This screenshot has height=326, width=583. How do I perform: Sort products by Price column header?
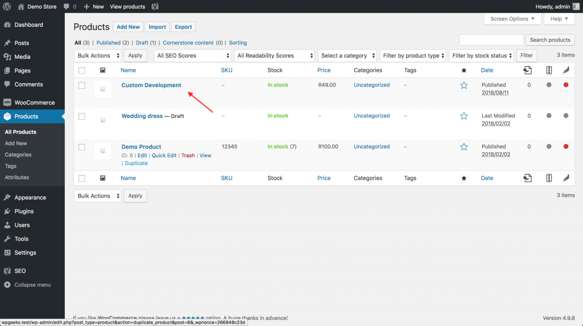pos(324,70)
